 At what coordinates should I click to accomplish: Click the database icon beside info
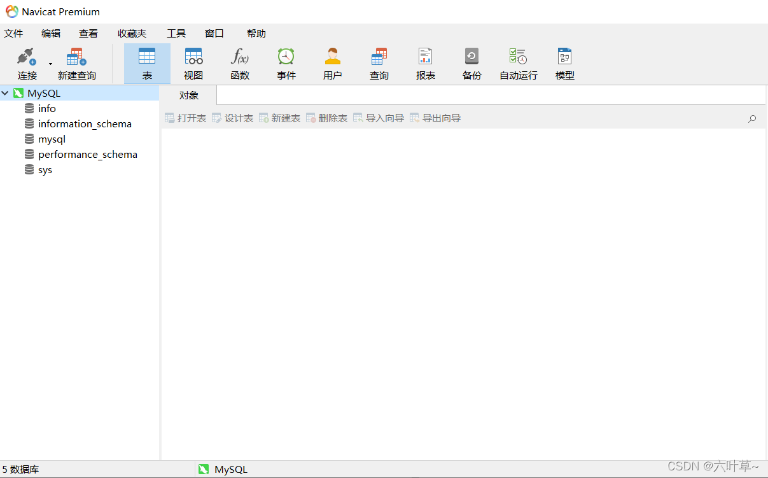pyautogui.click(x=29, y=109)
